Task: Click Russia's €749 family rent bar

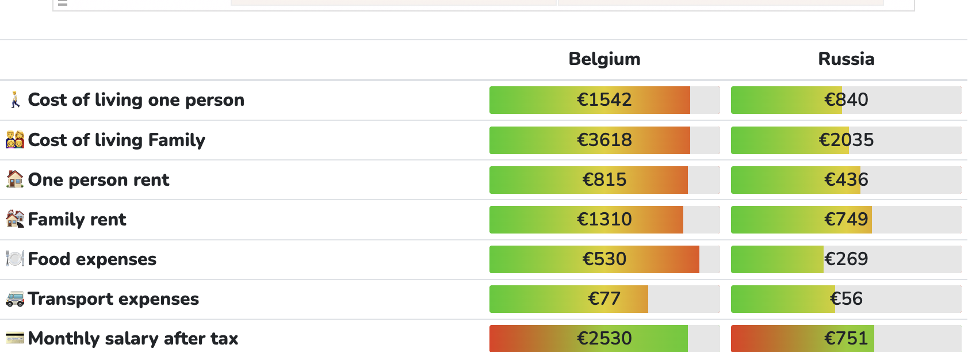Action: [846, 220]
